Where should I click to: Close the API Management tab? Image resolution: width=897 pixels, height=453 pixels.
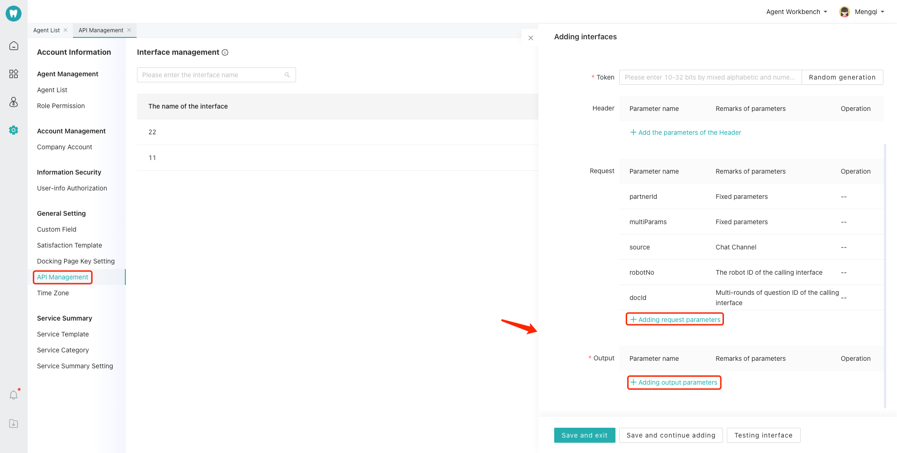129,30
